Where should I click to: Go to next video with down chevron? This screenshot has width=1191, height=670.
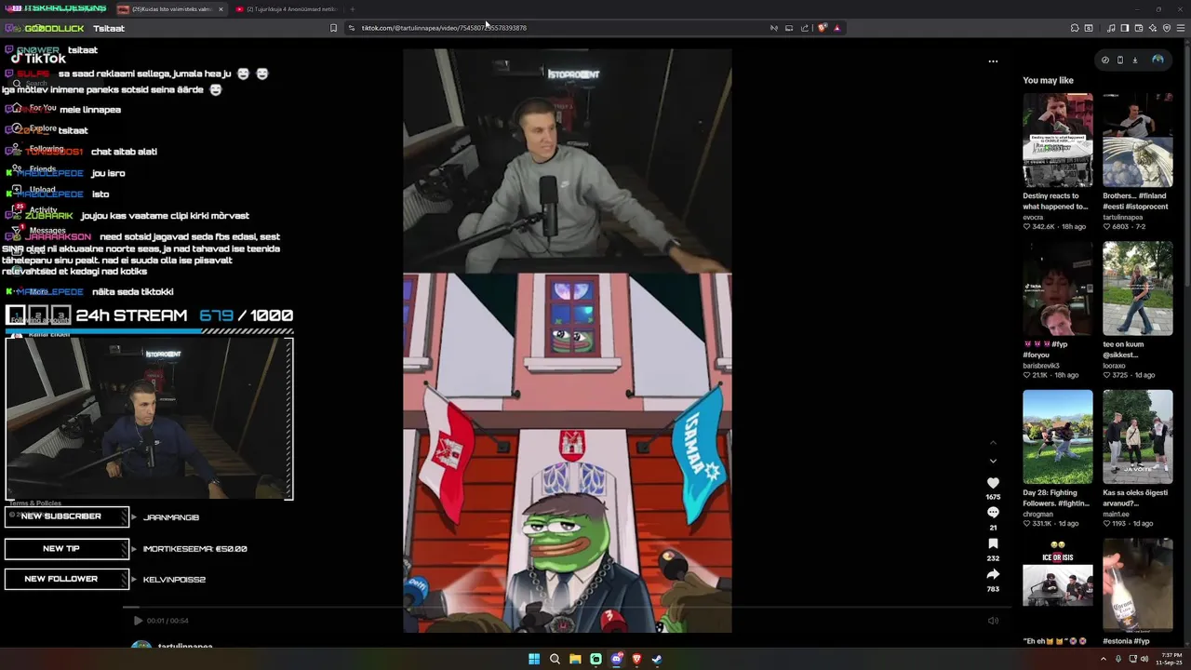pos(993,461)
